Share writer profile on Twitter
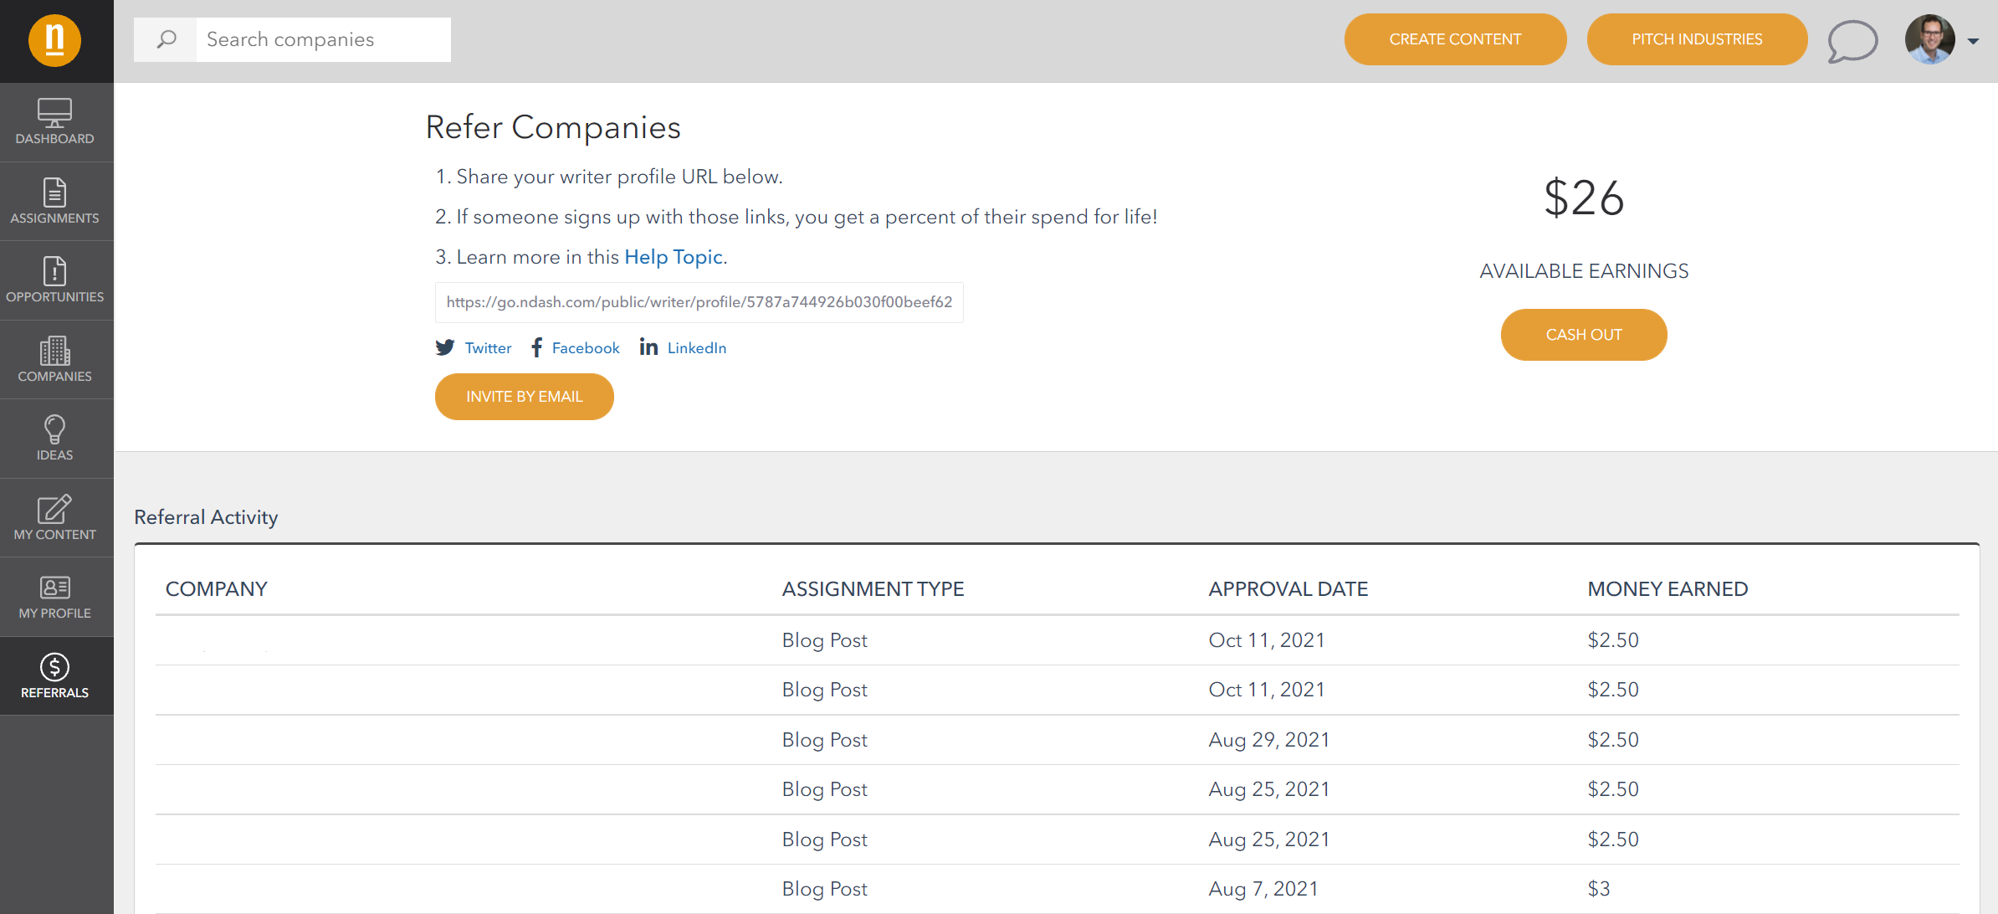Viewport: 1998px width, 914px height. tap(474, 347)
